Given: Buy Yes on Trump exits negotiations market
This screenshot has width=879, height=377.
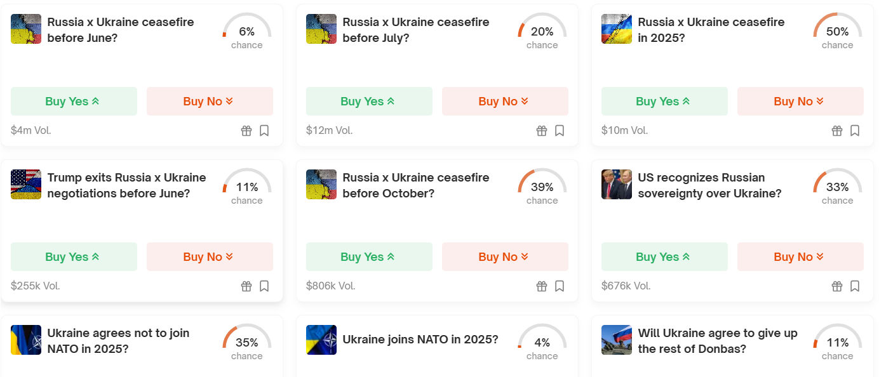Looking at the screenshot, I should click(74, 256).
